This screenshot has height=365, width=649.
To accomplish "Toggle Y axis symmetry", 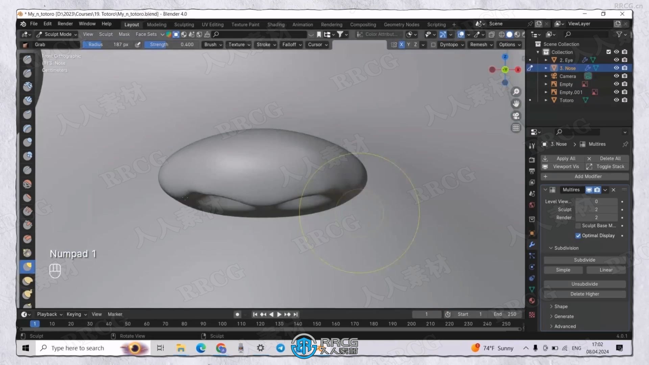I will [x=408, y=45].
